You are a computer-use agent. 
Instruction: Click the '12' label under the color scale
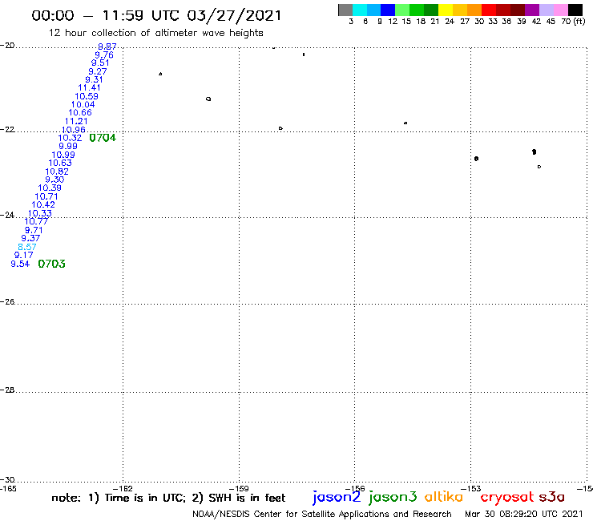[x=393, y=22]
